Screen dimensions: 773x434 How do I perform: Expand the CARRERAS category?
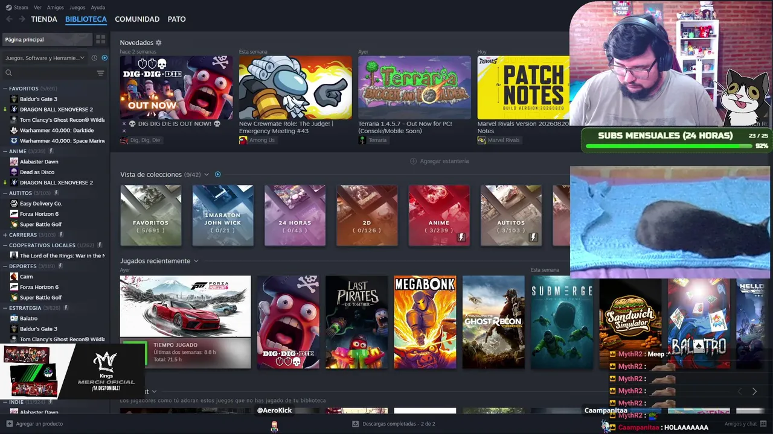point(5,234)
